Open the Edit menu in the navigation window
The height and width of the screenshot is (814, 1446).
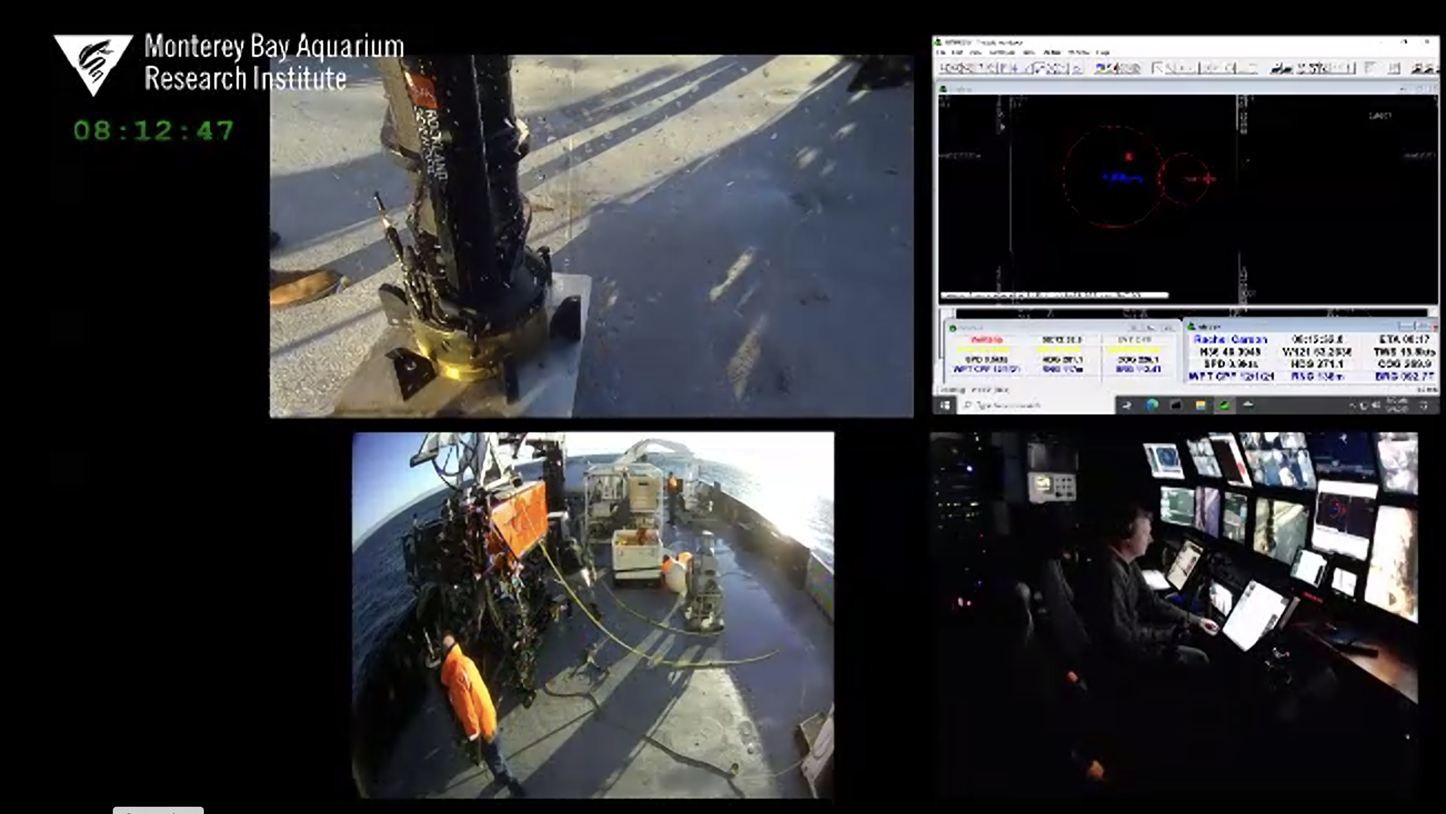[958, 52]
